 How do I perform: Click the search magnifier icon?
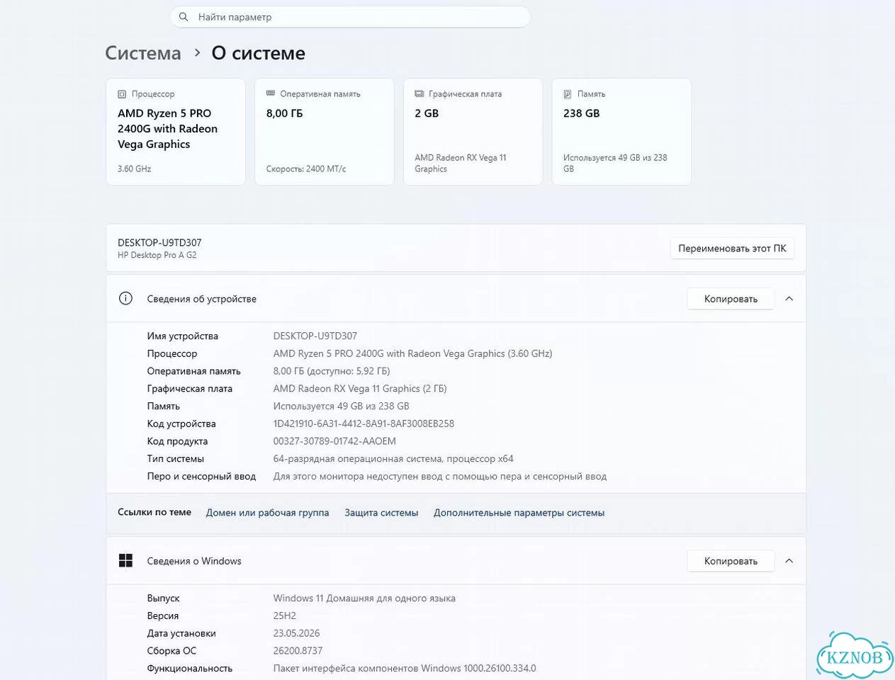click(x=184, y=17)
